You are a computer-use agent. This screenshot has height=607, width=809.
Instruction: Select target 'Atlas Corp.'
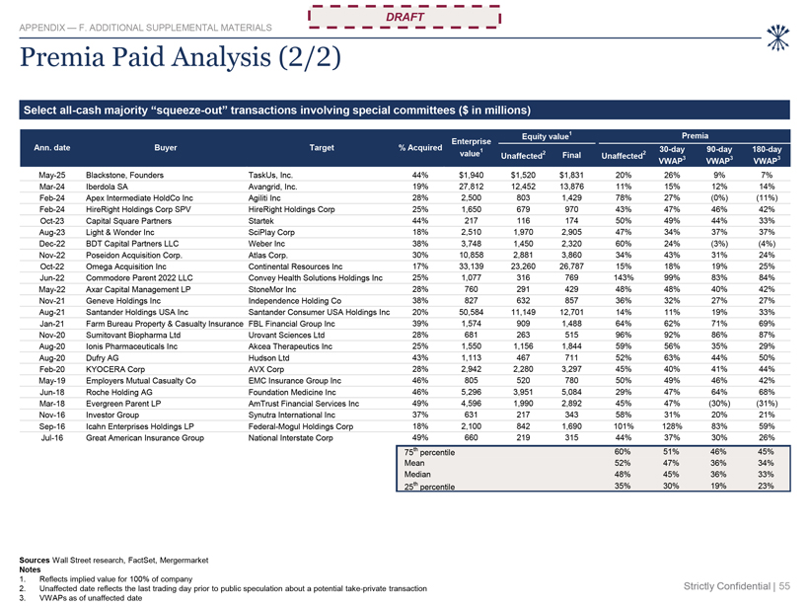click(x=267, y=255)
